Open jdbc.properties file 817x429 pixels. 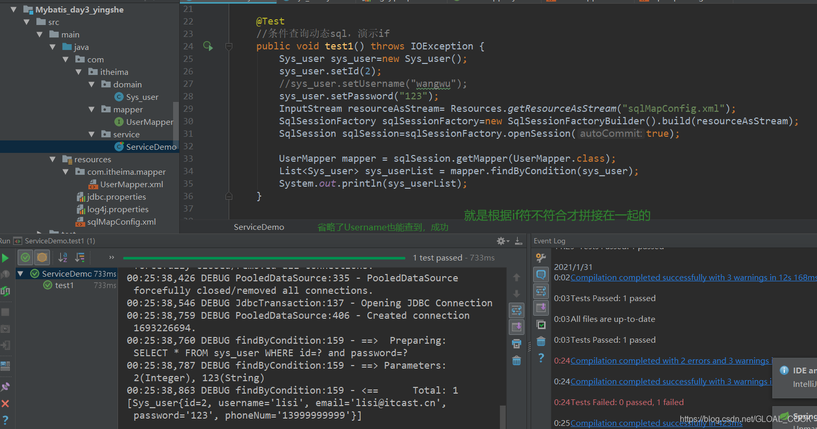click(x=111, y=197)
